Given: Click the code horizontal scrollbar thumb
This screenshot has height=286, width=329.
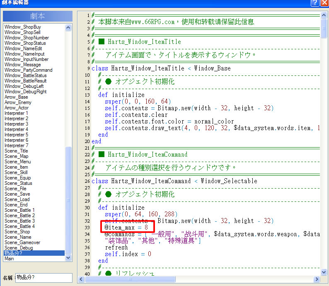Looking at the screenshot, I should pos(130,279).
